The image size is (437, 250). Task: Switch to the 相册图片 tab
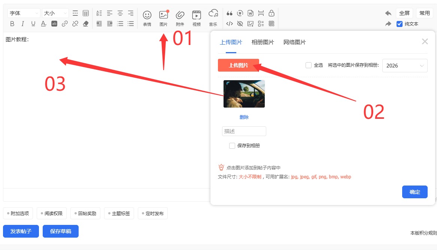click(263, 42)
